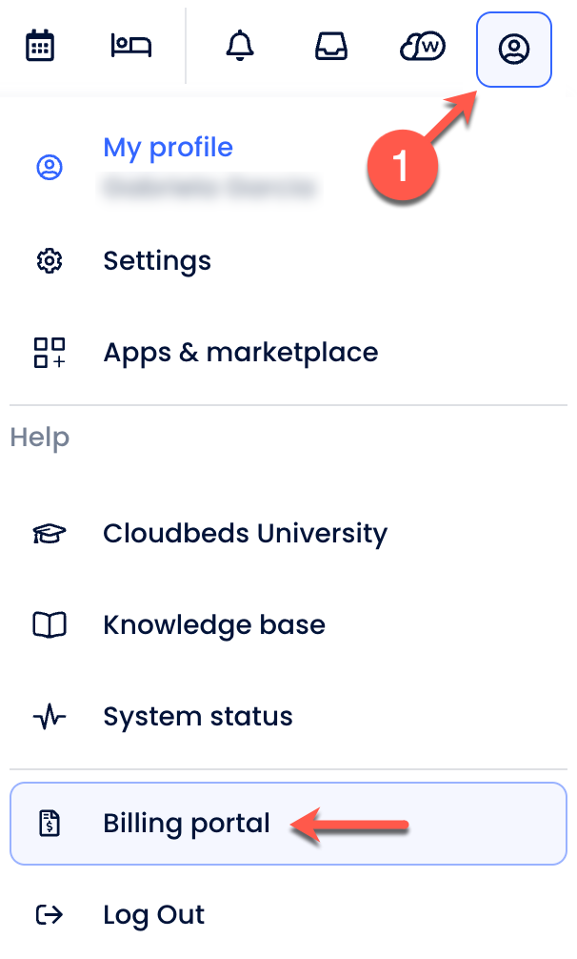Click the cloud W icon
Viewport: 577px width, 959px height.
423,46
